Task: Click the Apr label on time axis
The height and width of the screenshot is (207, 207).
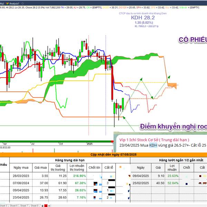Action: pyautogui.click(x=5, y=144)
